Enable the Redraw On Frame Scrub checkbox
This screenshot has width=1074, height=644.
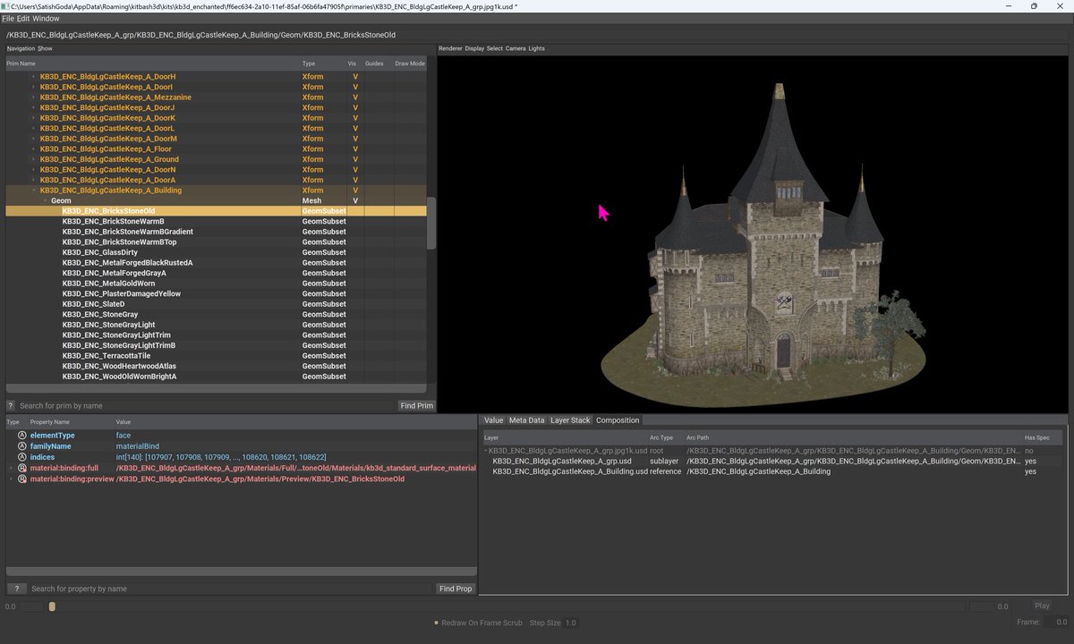pyautogui.click(x=436, y=623)
